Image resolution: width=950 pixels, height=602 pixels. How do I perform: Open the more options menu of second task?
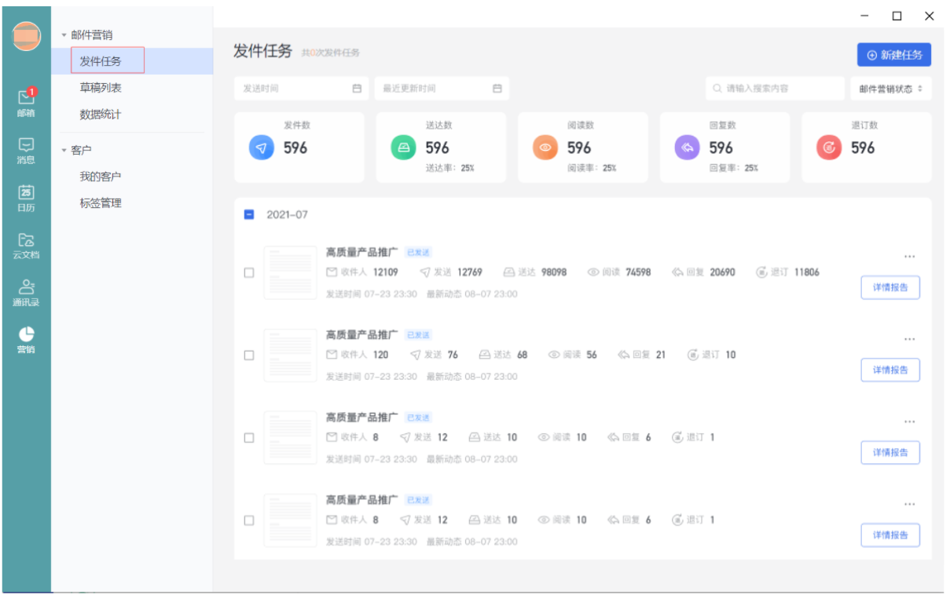tap(909, 339)
